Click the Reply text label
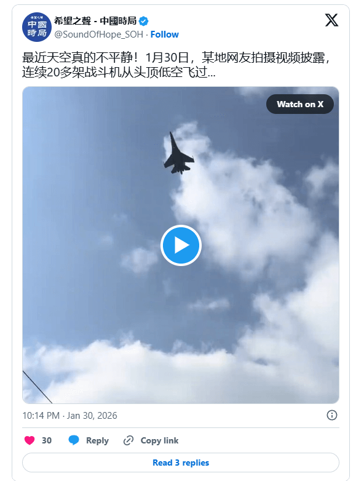364x481 pixels. [97, 440]
